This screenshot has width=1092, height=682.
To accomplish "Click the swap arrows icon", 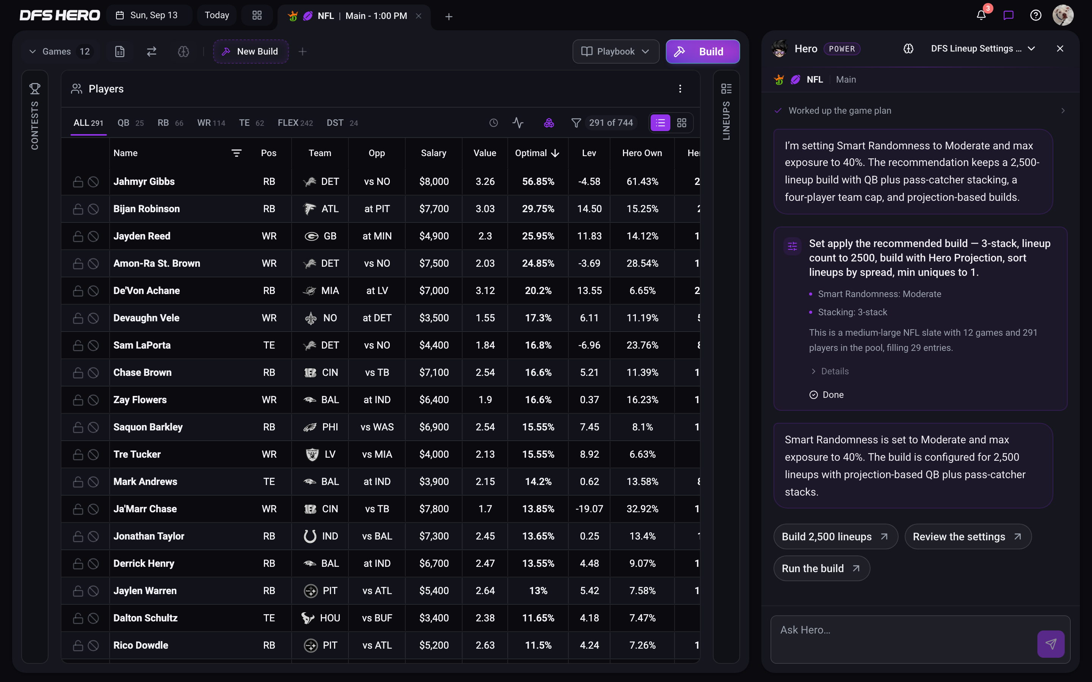I will [x=152, y=52].
